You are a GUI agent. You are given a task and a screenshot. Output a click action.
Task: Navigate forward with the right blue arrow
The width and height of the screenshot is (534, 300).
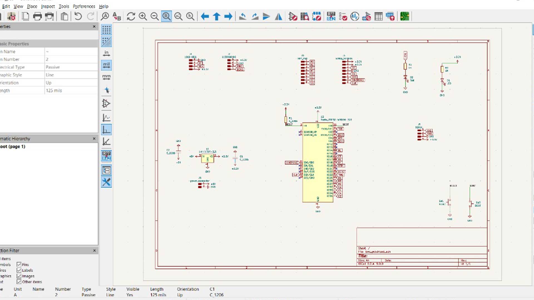pyautogui.click(x=228, y=16)
